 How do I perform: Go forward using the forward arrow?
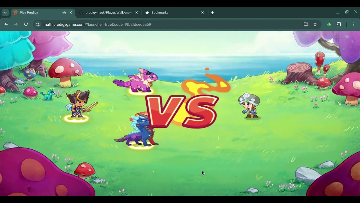pyautogui.click(x=16, y=25)
